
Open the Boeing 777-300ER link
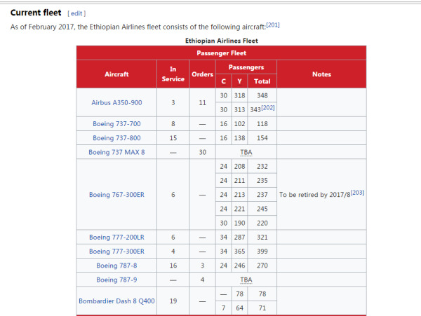116,252
